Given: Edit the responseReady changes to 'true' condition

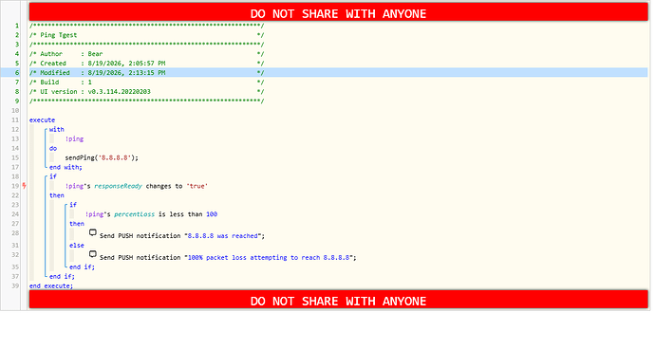Looking at the screenshot, I should pyautogui.click(x=136, y=186).
